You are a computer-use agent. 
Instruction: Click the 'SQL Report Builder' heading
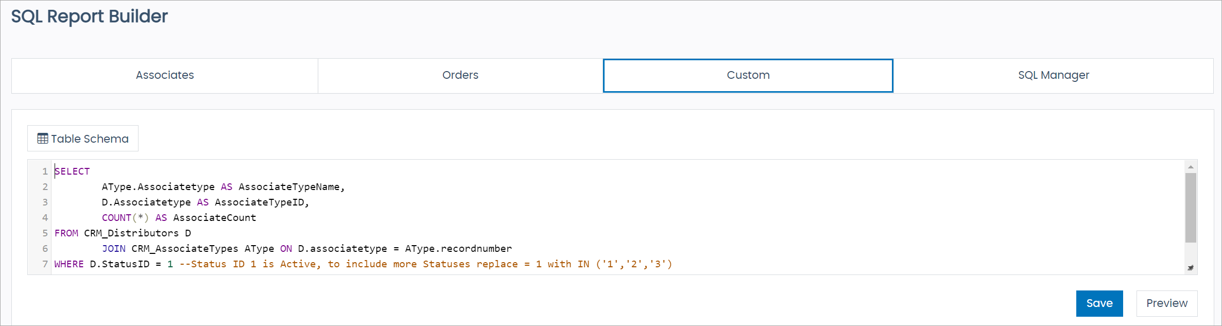pyautogui.click(x=90, y=16)
